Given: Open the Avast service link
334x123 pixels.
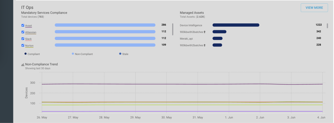Looking at the screenshot, I should point(29,26).
